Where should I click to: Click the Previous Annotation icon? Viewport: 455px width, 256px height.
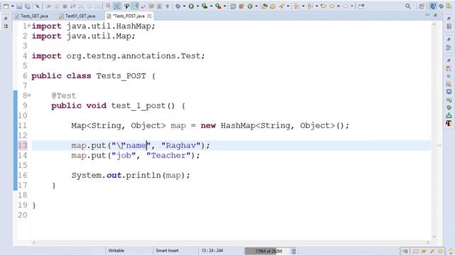point(310,6)
